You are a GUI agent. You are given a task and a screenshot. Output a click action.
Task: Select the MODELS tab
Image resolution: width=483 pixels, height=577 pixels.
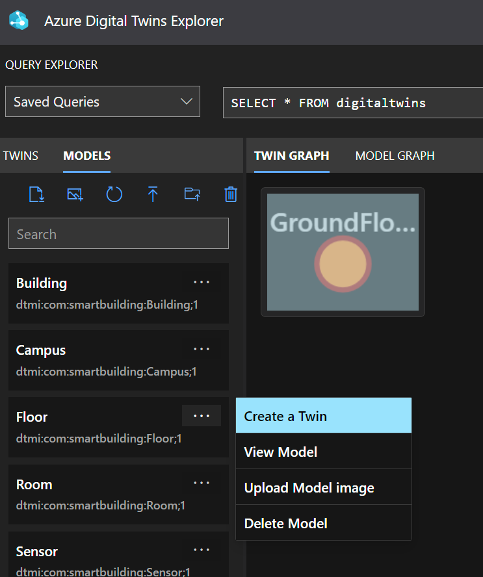[87, 156]
